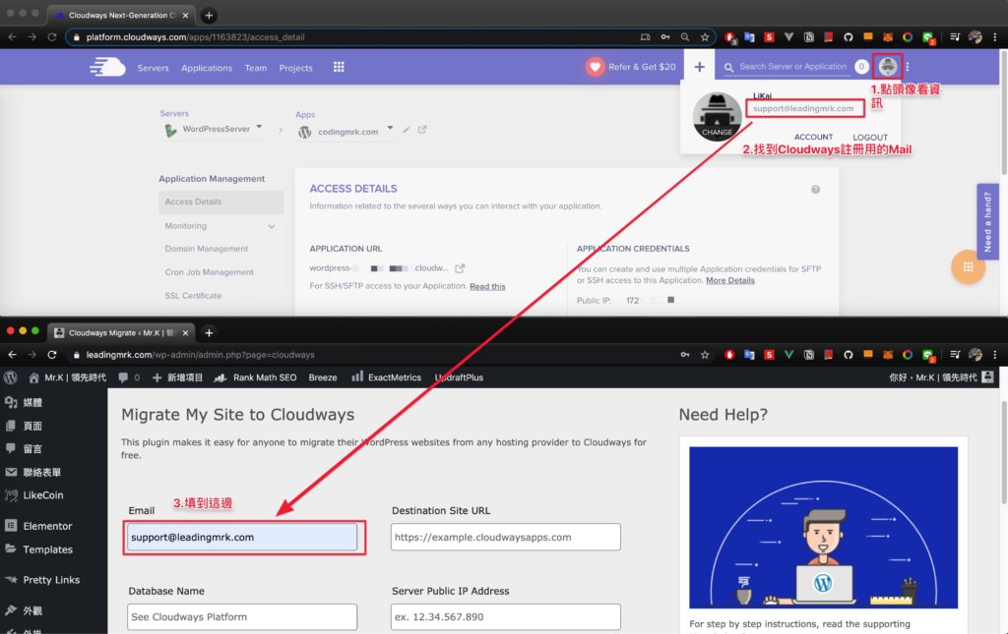The image size is (1008, 634).
Task: Bookmark the Cloudways page with star icon
Action: click(705, 37)
